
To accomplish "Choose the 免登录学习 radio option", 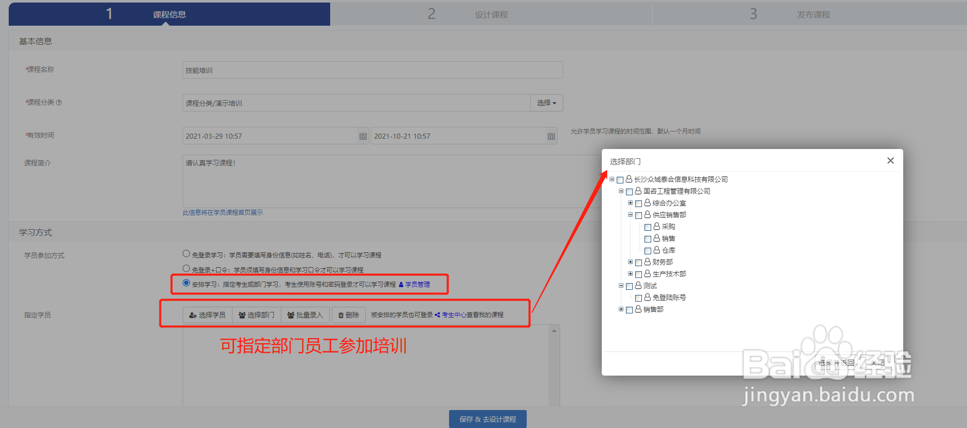I will 186,253.
